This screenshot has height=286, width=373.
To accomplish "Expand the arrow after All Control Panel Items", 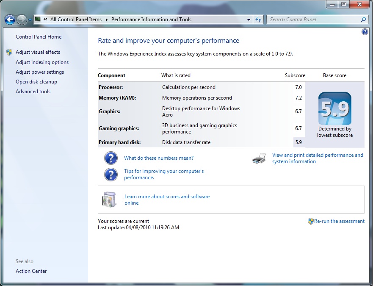I will coord(106,19).
